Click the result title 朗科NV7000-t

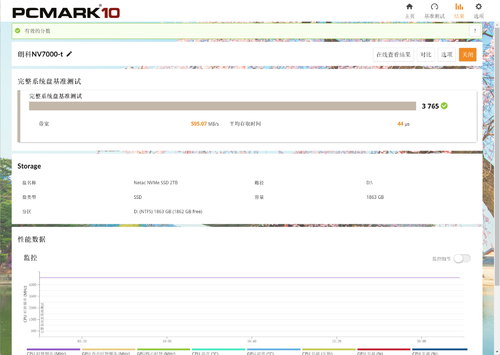coord(40,54)
